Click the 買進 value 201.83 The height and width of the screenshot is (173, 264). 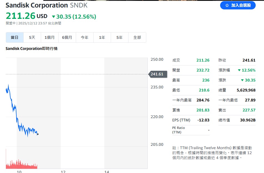[x=203, y=110]
